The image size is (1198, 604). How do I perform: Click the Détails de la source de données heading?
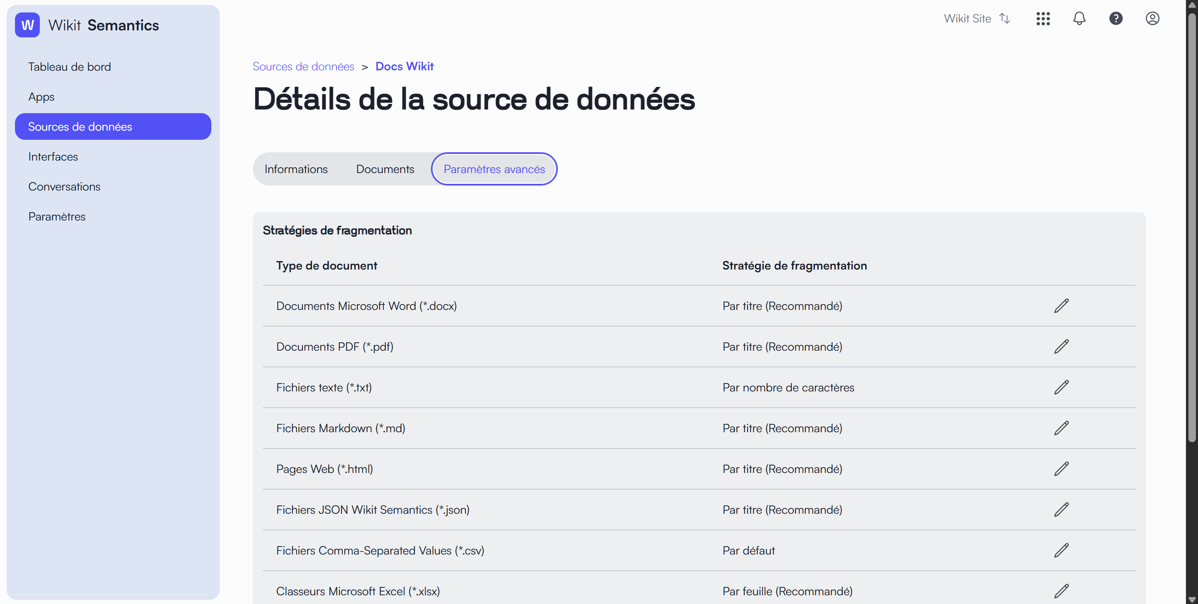click(x=474, y=99)
